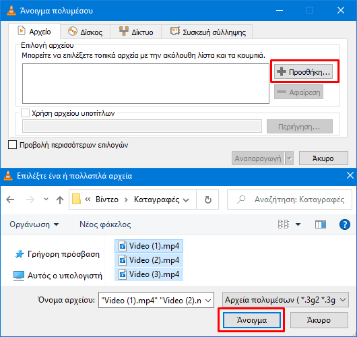Switch to the Δίσκος tab
The height and width of the screenshot is (337, 357).
(x=86, y=32)
